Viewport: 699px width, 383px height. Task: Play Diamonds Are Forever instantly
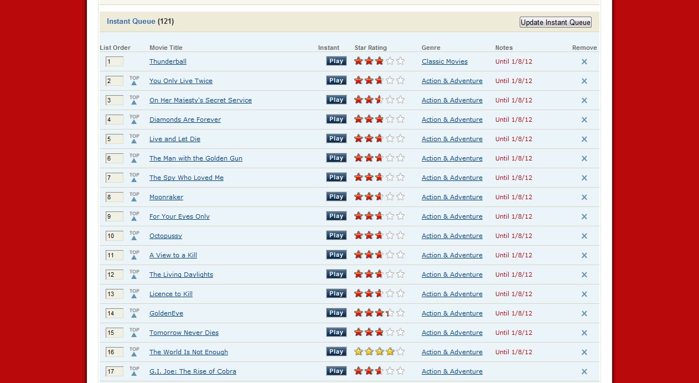pos(336,119)
